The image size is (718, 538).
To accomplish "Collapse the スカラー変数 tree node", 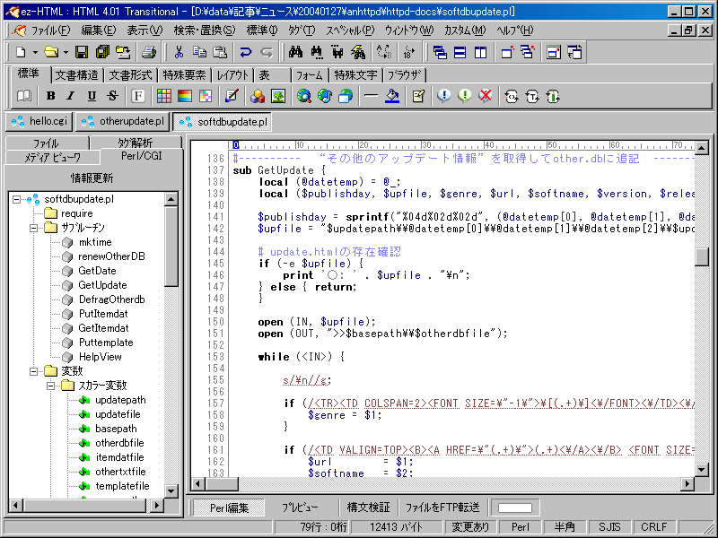I will click(49, 386).
